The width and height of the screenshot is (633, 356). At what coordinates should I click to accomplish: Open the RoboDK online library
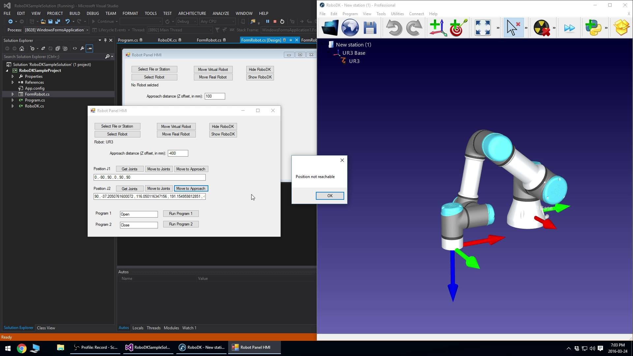[x=350, y=28]
